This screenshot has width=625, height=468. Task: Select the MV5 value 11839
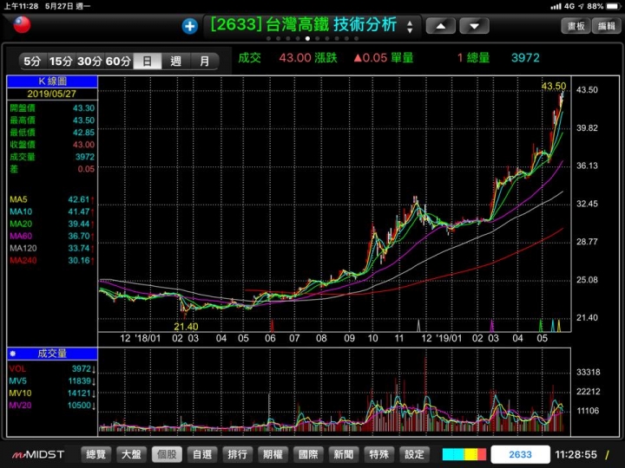pyautogui.click(x=80, y=380)
